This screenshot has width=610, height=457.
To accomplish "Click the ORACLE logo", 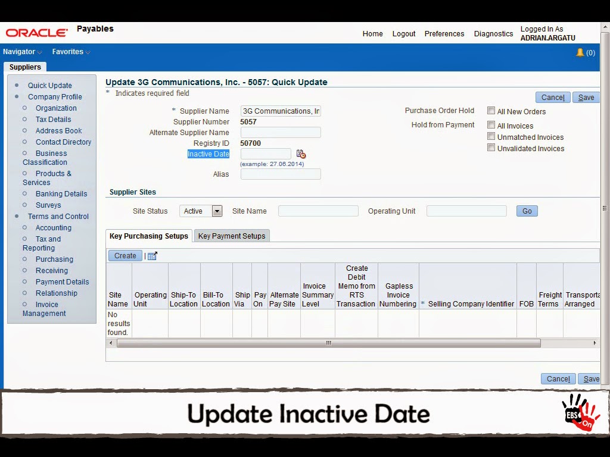I will (36, 33).
